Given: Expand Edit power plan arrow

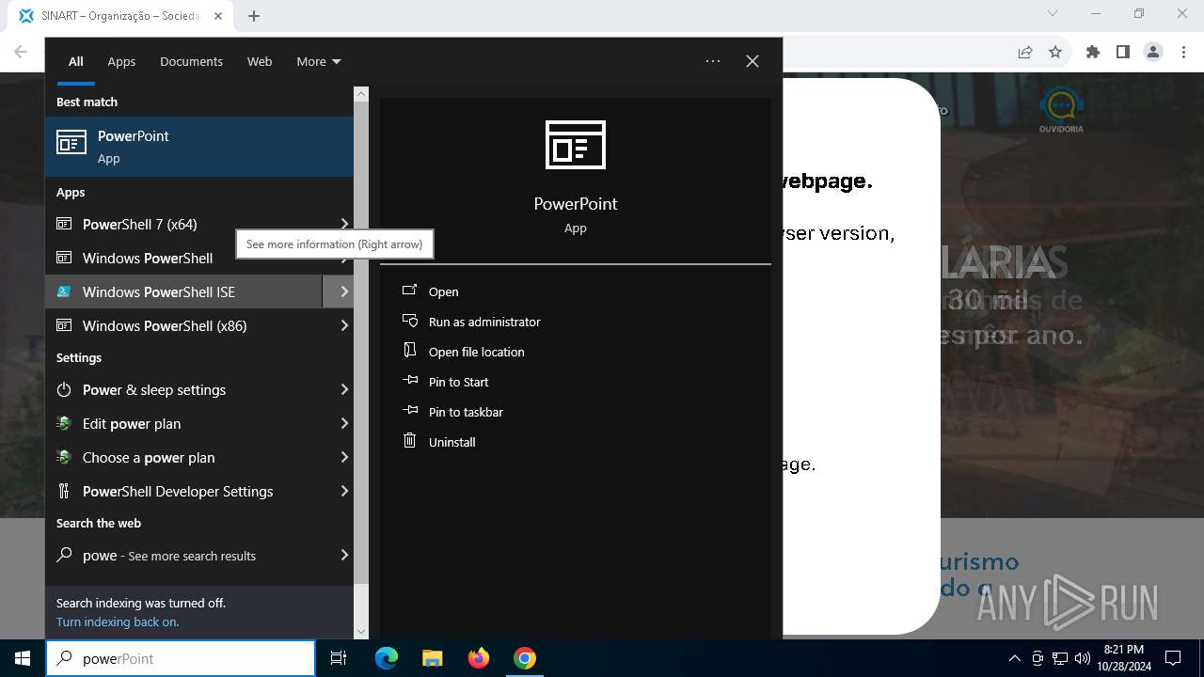Looking at the screenshot, I should click(x=344, y=423).
